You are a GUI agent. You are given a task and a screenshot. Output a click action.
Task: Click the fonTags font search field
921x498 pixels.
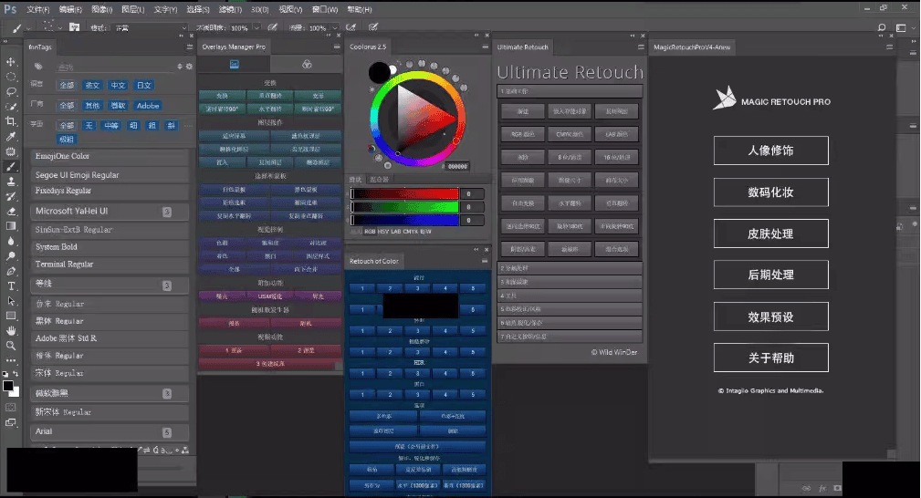[114, 67]
